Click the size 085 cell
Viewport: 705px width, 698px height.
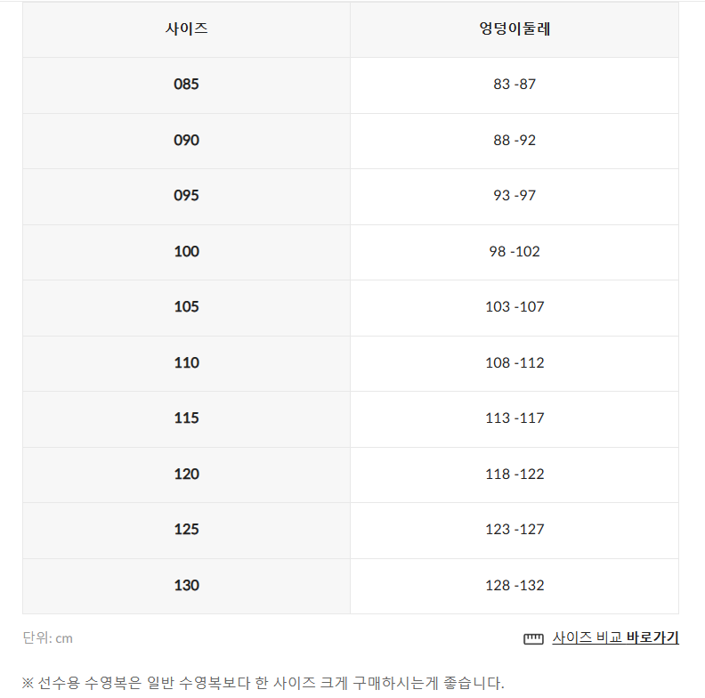[x=187, y=85]
